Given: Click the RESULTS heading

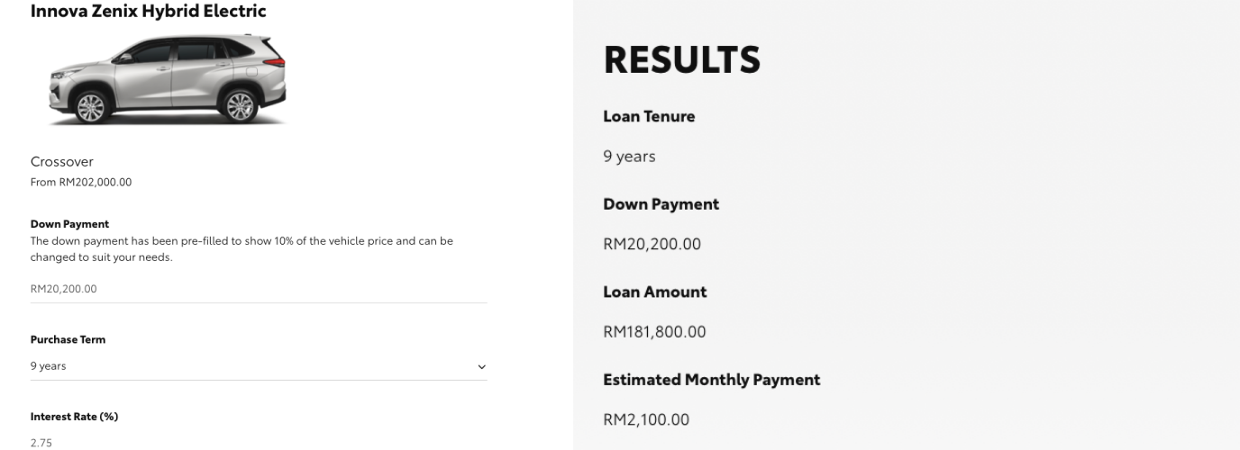Looking at the screenshot, I should coord(681,60).
